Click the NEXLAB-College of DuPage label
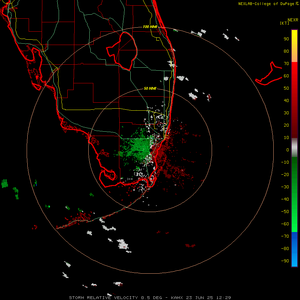 pyautogui.click(x=268, y=4)
